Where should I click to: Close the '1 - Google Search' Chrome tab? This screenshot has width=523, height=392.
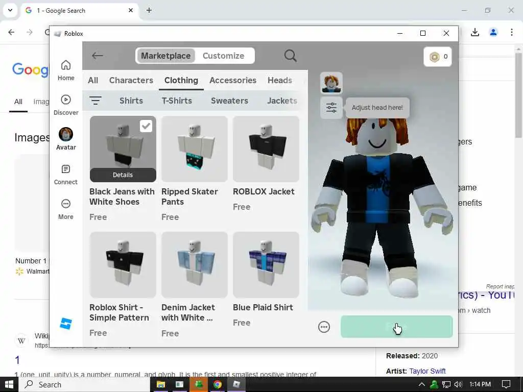(131, 10)
